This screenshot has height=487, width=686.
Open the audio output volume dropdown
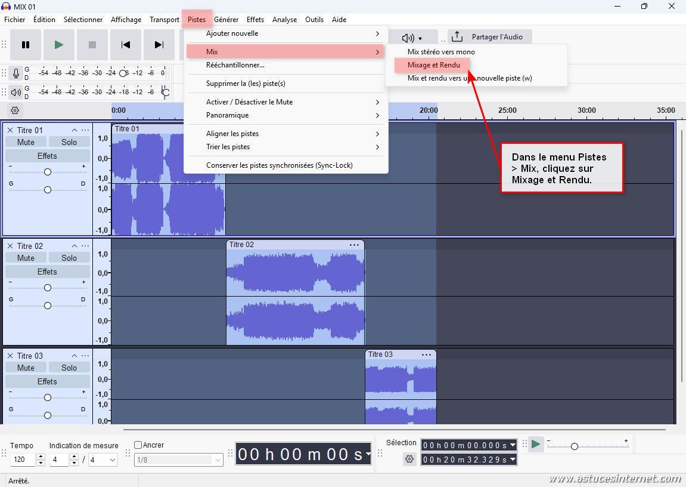click(412, 38)
